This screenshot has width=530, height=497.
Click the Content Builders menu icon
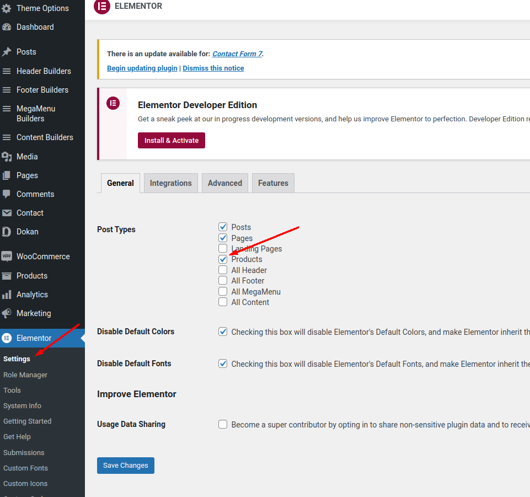[7, 137]
